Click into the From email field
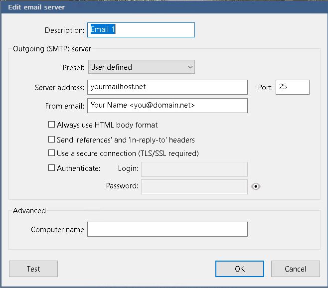The width and height of the screenshot is (328, 288). coord(167,106)
